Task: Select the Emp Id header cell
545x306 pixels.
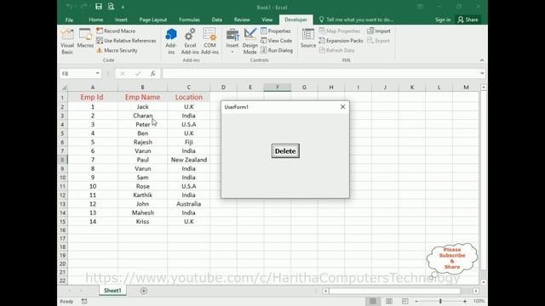Action: (x=92, y=97)
